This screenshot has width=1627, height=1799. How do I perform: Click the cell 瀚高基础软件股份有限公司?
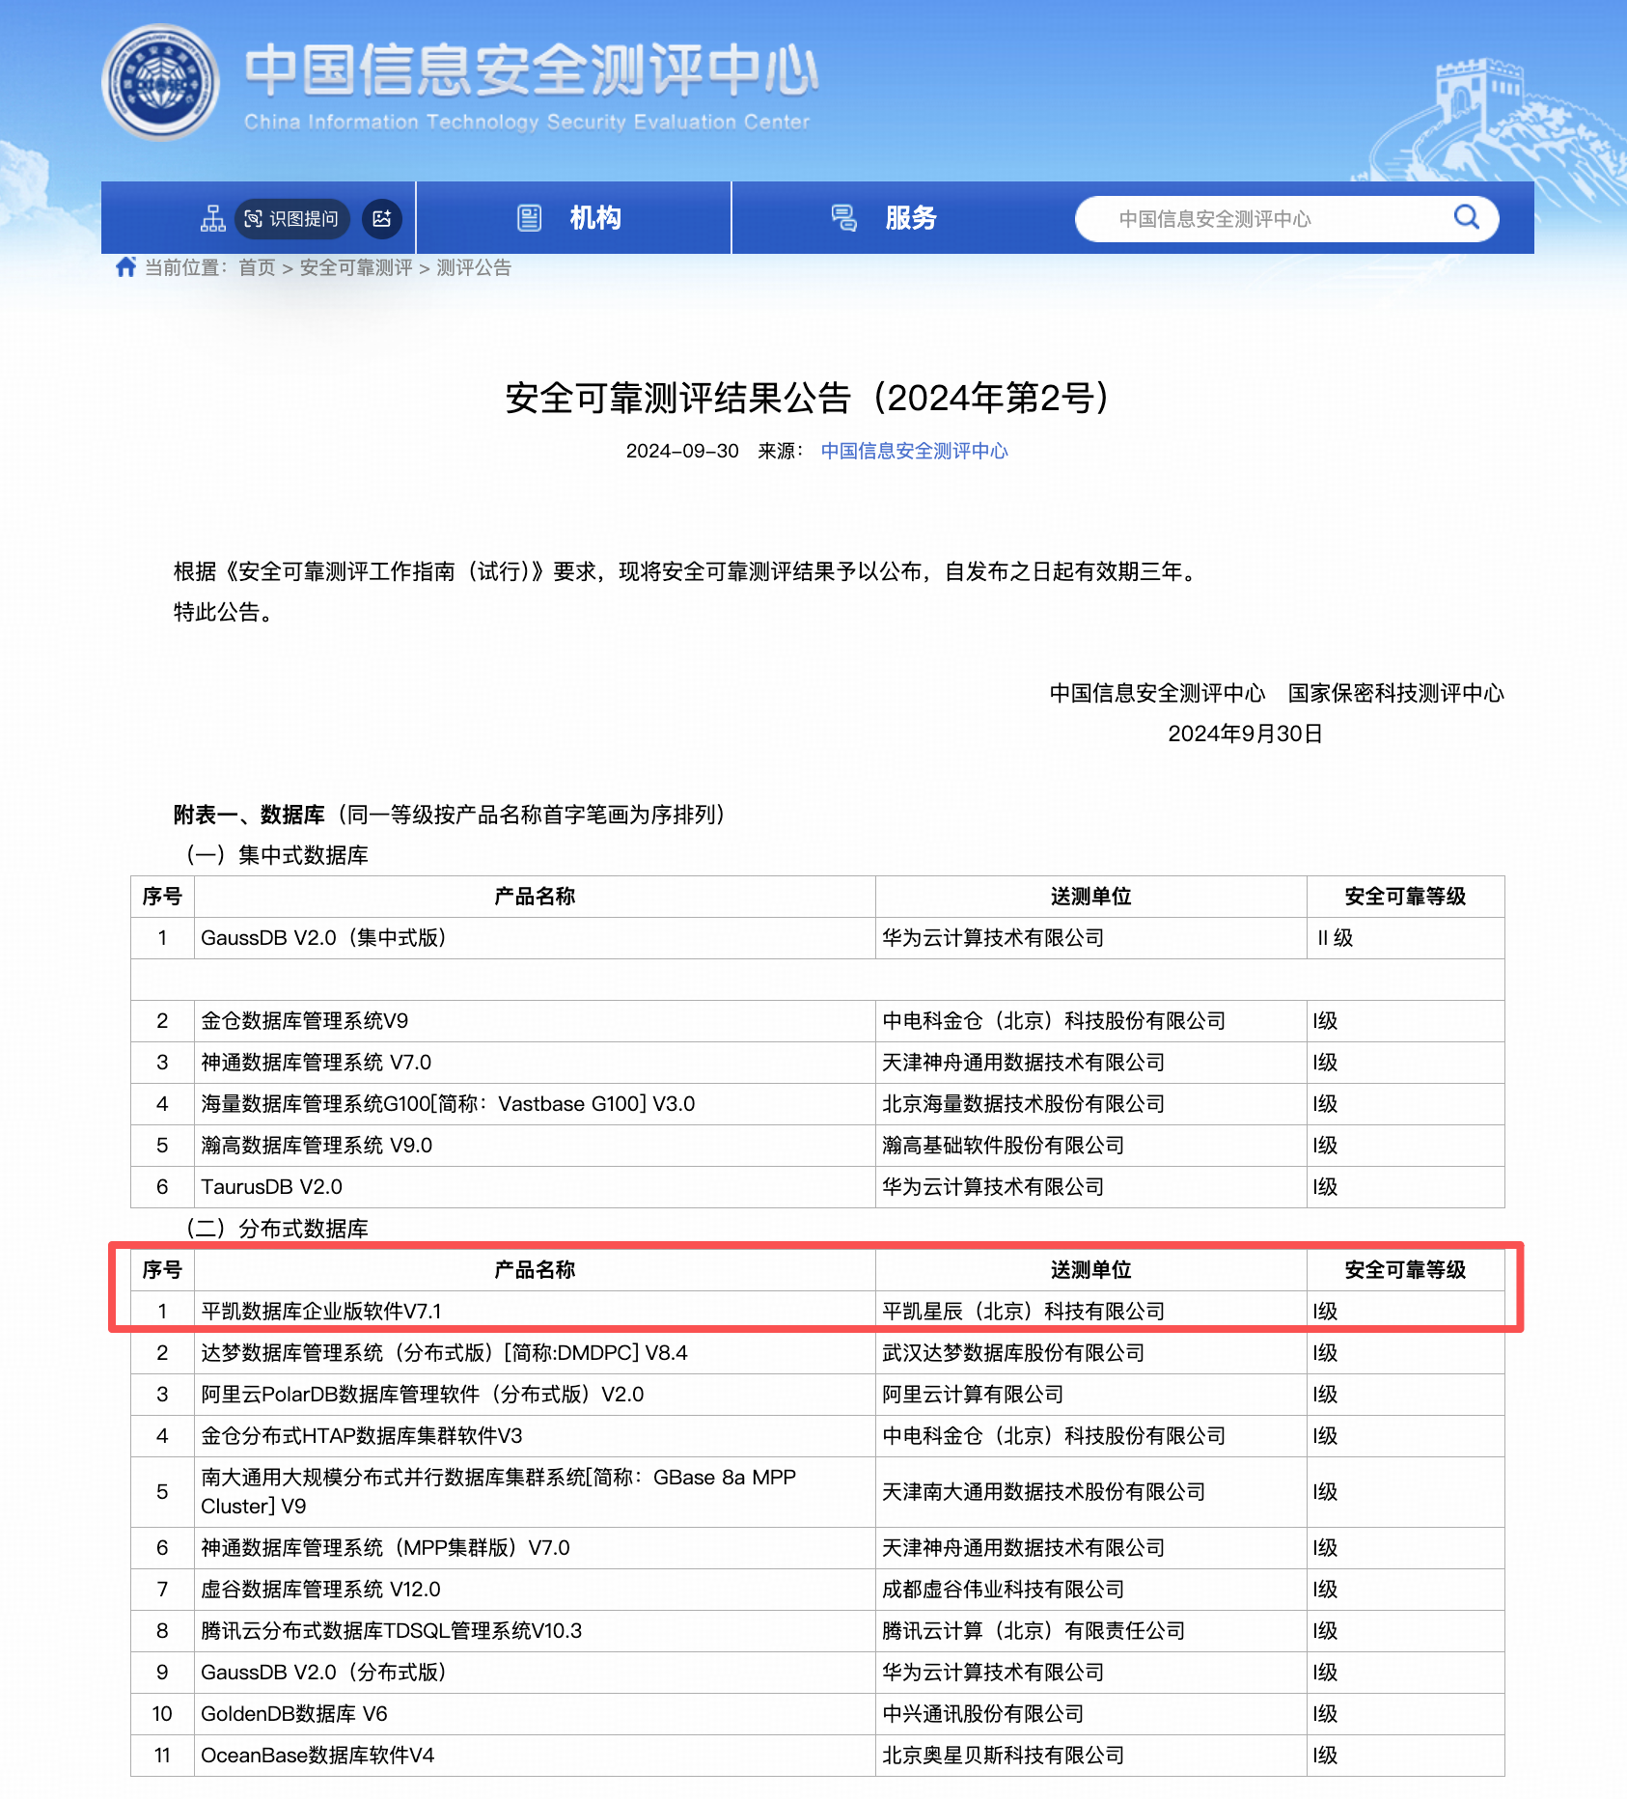(1090, 1146)
